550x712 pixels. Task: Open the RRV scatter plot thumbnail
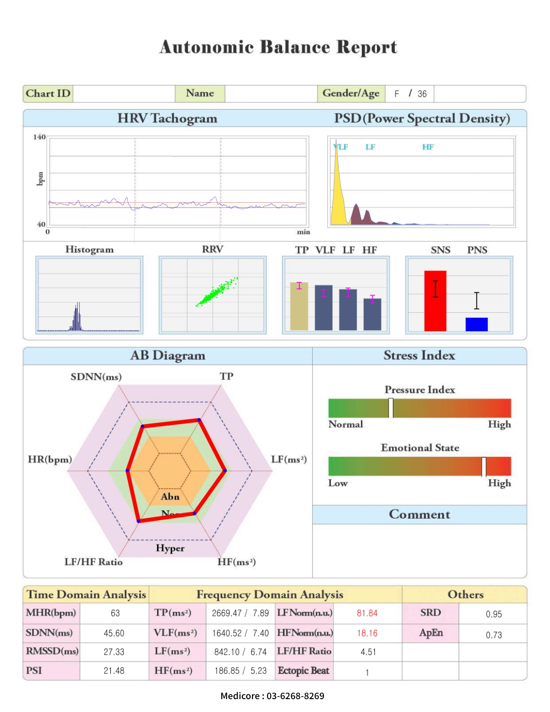click(x=212, y=295)
